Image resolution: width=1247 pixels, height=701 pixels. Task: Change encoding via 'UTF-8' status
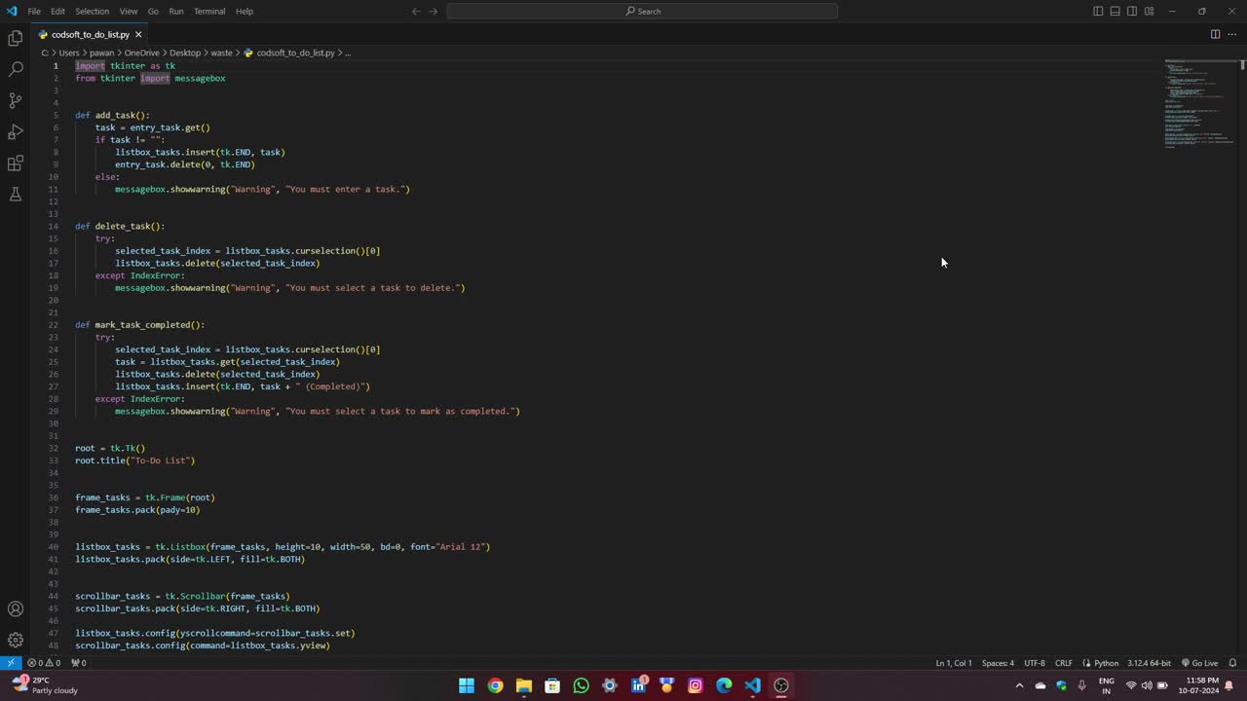(1035, 663)
